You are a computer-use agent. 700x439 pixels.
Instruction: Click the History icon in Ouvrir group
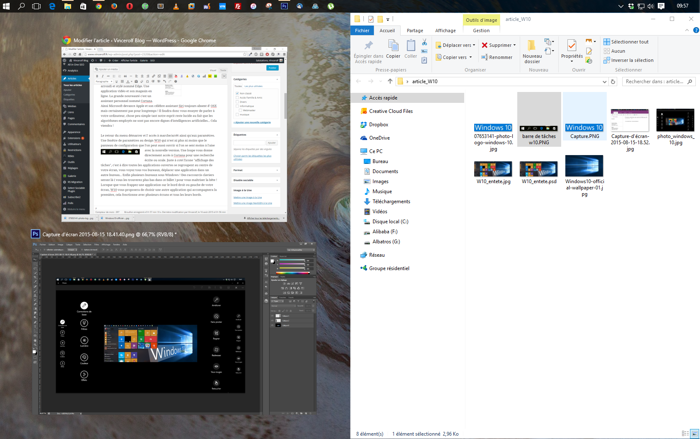coord(589,61)
